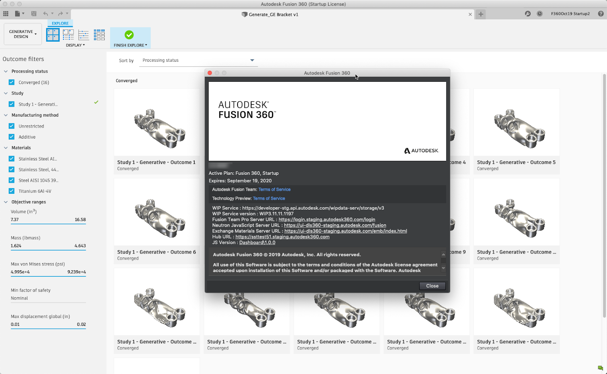Click the green feedback chat icon
Screen dimensions: 607x374
point(600,368)
